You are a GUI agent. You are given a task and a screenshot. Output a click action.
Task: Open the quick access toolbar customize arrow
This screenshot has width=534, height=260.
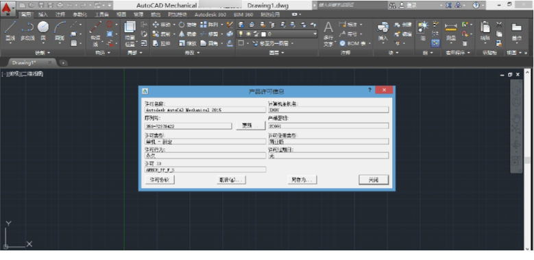pos(109,5)
